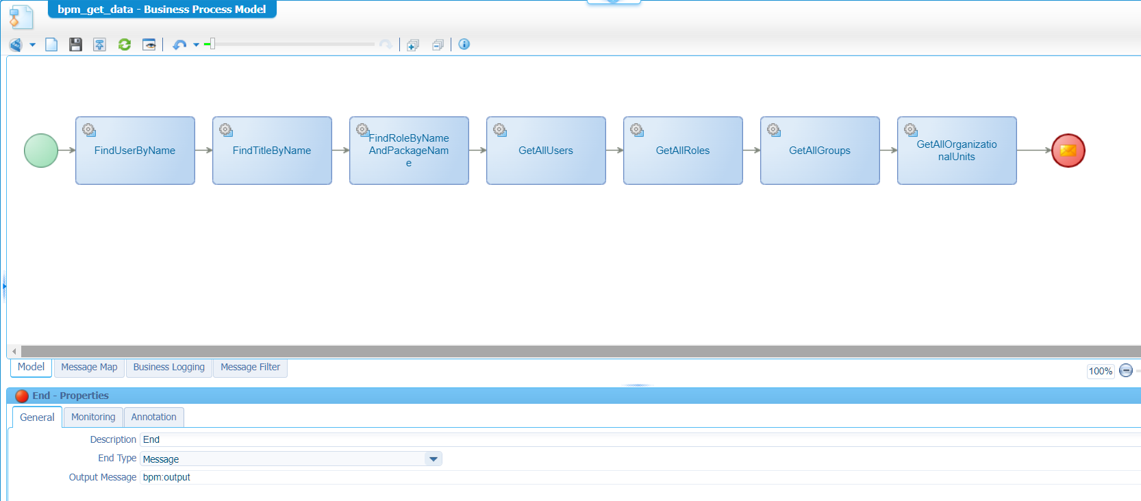This screenshot has width=1141, height=501.
Task: Click the bpm_get_data title tab
Action: coord(162,10)
